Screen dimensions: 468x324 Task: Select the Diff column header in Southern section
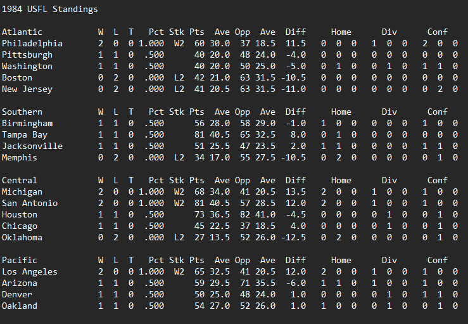tap(295, 112)
